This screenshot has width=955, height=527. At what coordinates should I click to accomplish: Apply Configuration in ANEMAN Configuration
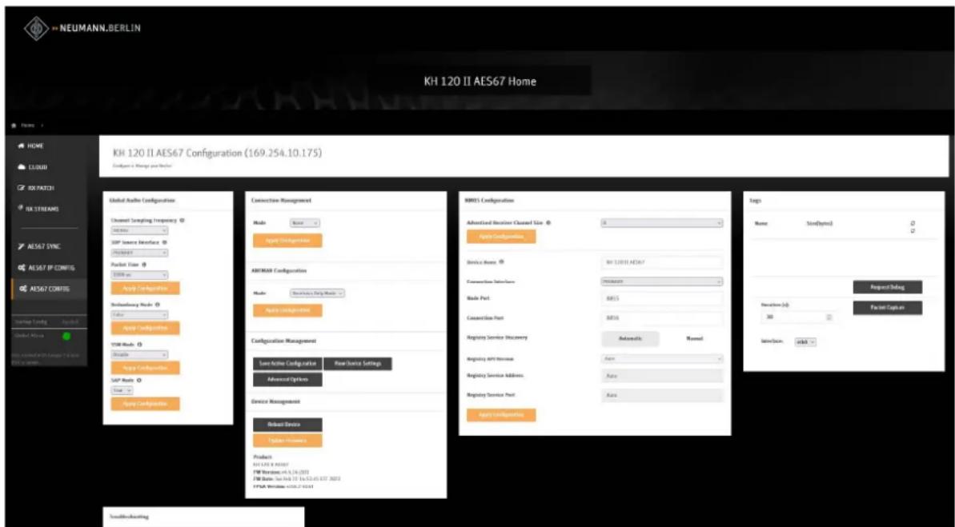coord(287,310)
